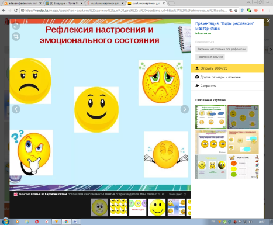This screenshot has width=273, height=225.
Task: Go to the next image with right arrow
Action: [x=185, y=109]
